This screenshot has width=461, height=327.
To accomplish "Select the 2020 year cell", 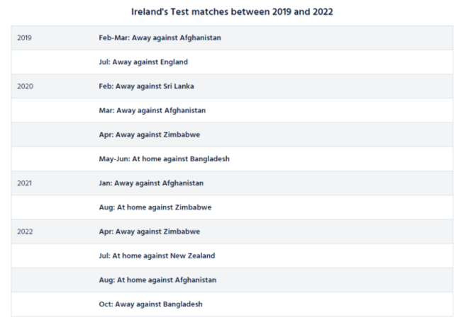I will point(25,86).
